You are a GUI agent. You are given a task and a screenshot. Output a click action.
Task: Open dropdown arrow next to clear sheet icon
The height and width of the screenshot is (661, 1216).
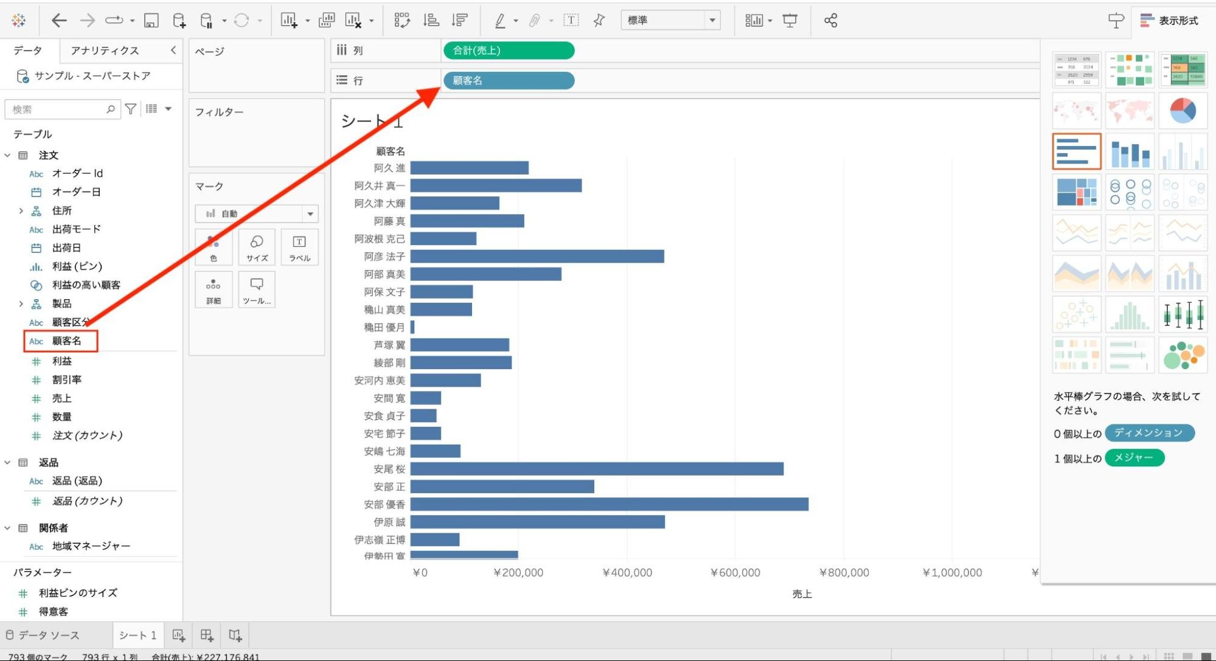click(x=371, y=21)
